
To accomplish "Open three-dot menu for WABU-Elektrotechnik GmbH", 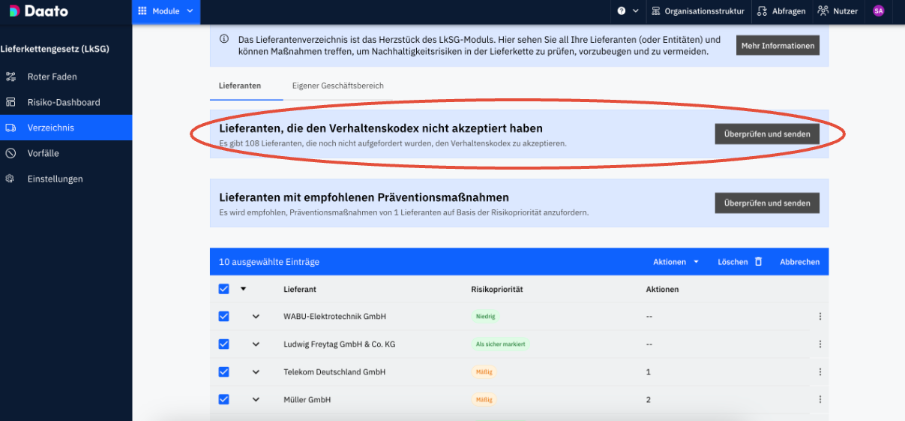I will [x=820, y=317].
